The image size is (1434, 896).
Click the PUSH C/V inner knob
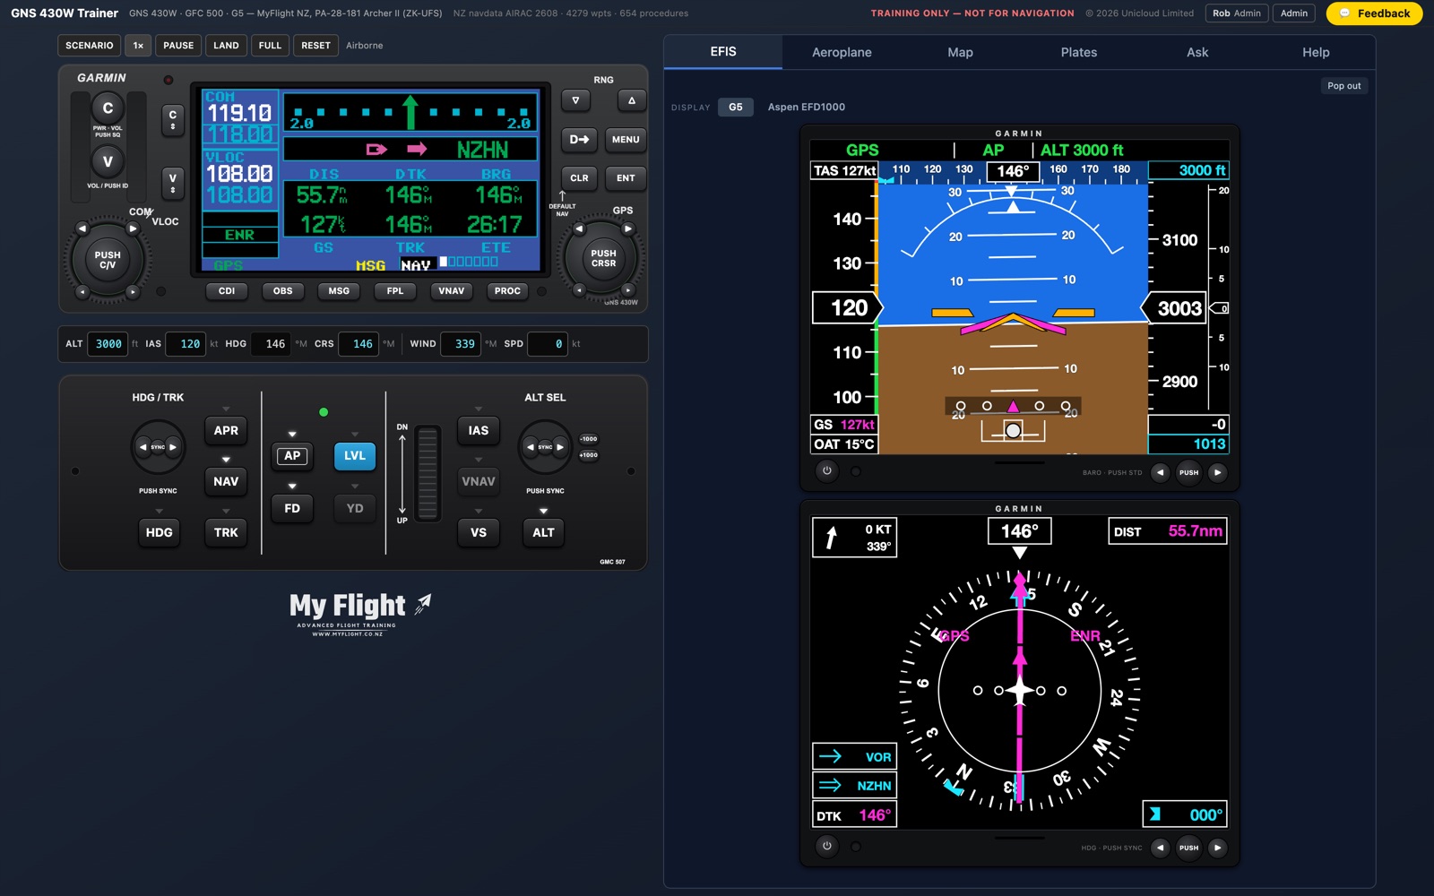[x=108, y=260]
